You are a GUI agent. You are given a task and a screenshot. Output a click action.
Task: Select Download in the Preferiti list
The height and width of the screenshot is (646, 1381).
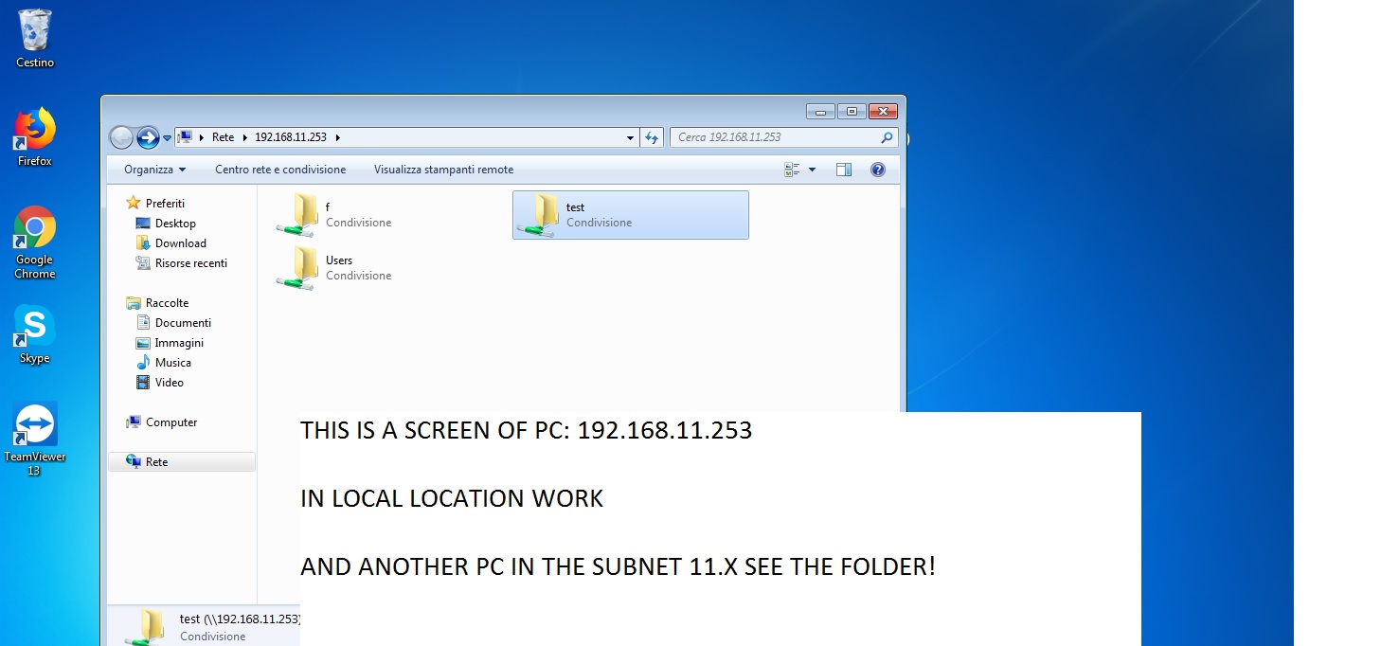pyautogui.click(x=180, y=243)
